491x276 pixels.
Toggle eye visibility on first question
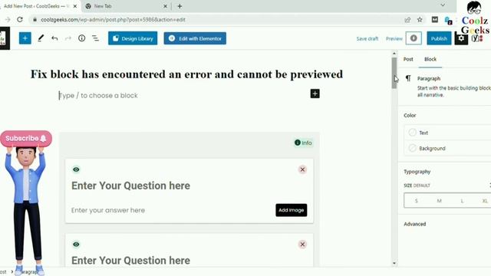(76, 169)
